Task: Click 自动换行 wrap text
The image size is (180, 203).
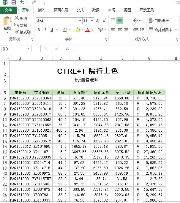Action: point(159,21)
